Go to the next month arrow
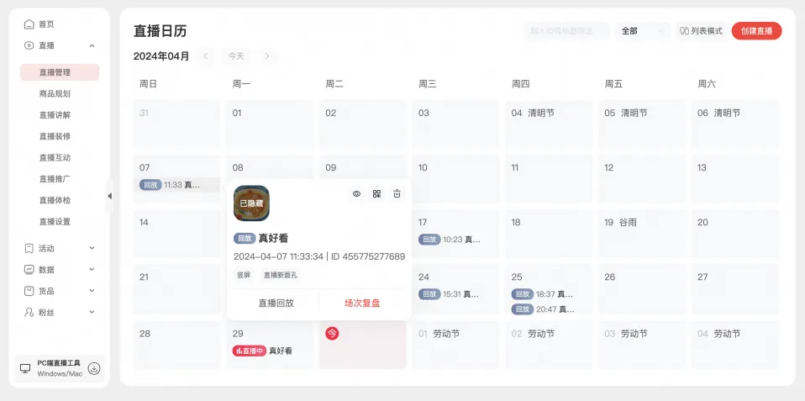 pyautogui.click(x=267, y=56)
